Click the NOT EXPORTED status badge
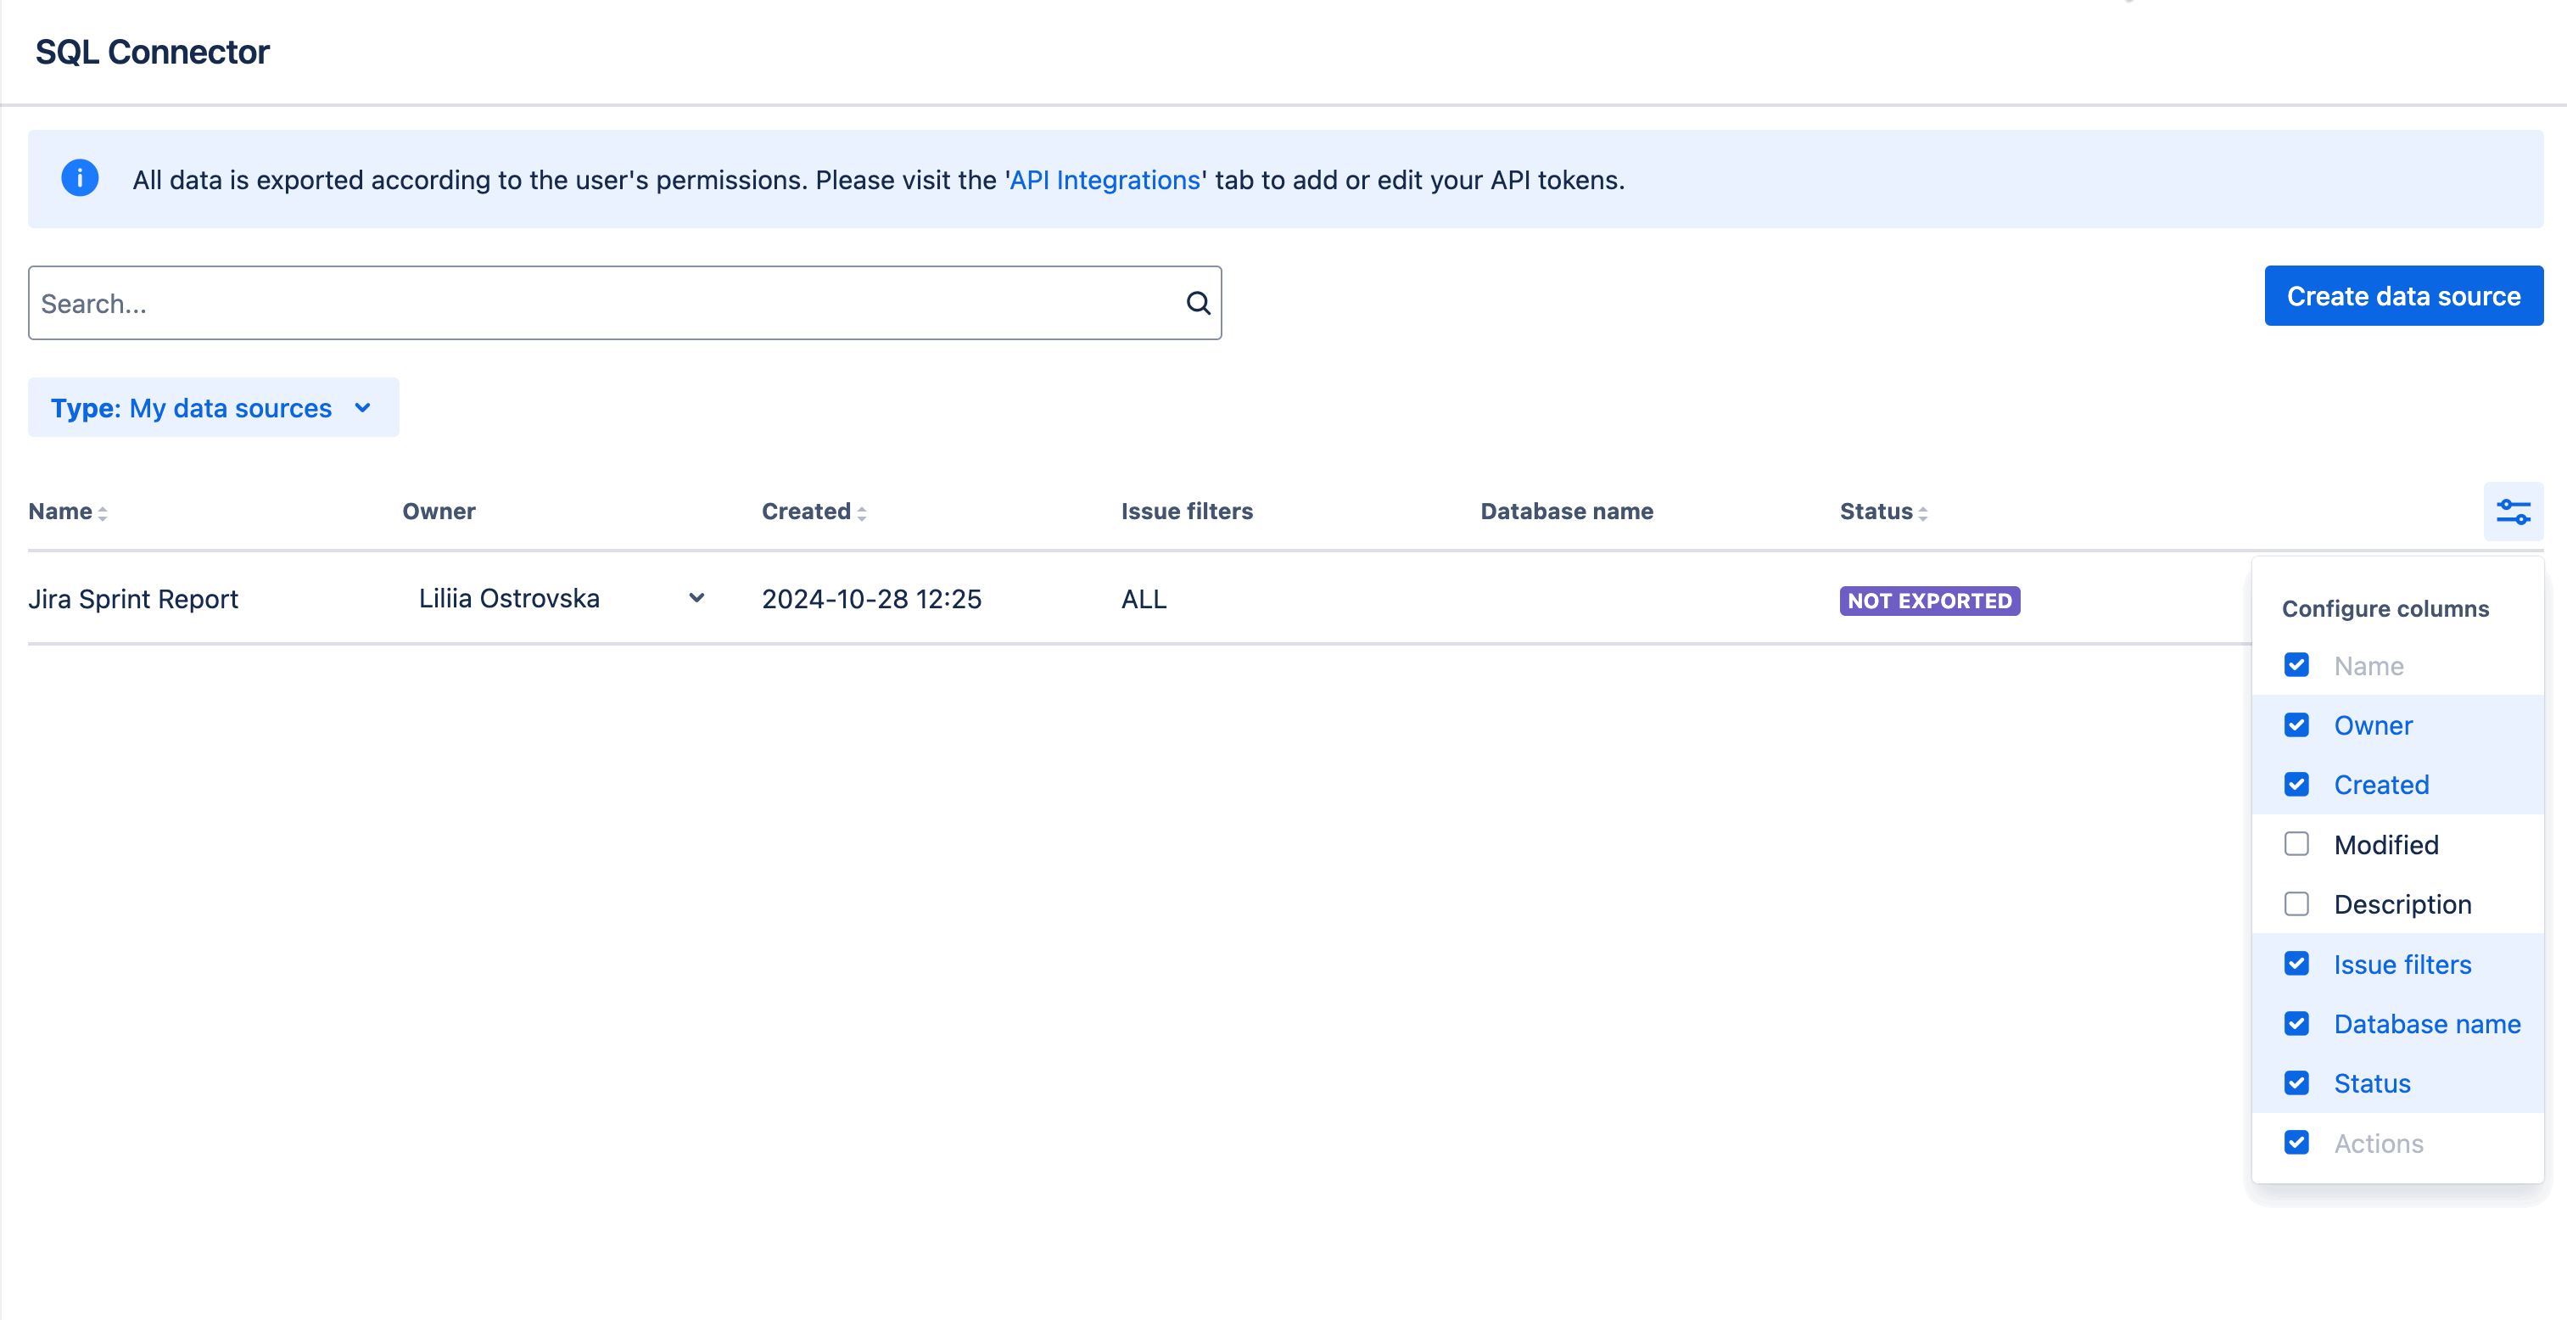 click(x=1929, y=601)
